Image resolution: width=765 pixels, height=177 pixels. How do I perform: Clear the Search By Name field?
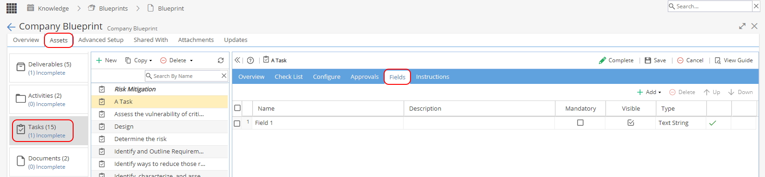point(224,76)
